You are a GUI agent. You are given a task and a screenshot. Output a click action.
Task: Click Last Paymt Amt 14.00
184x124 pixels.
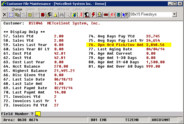click(60, 92)
